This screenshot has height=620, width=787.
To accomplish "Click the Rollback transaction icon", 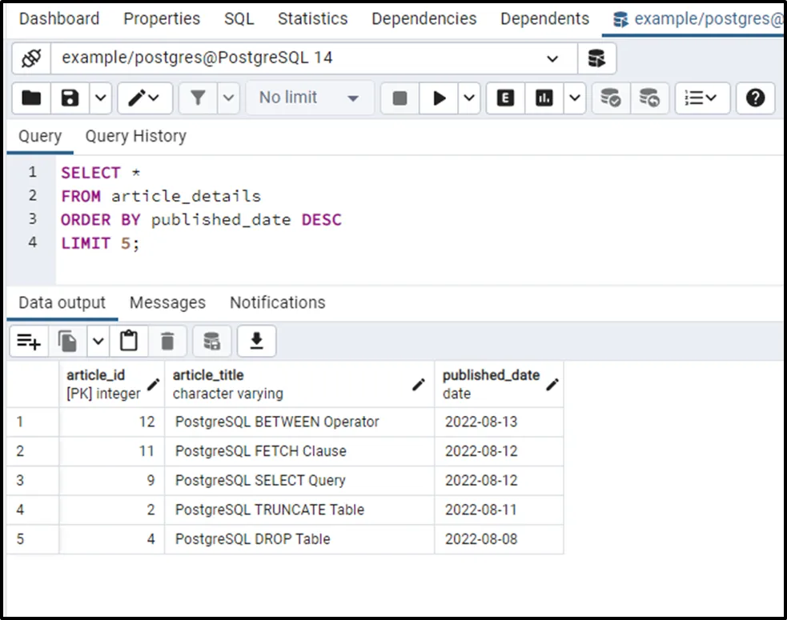I will tap(649, 98).
